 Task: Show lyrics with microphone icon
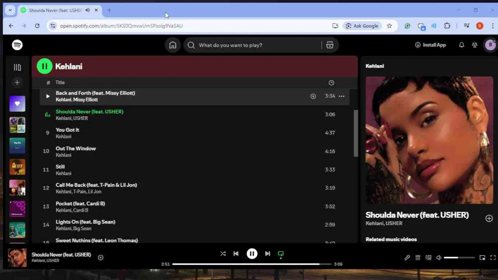[x=407, y=257]
